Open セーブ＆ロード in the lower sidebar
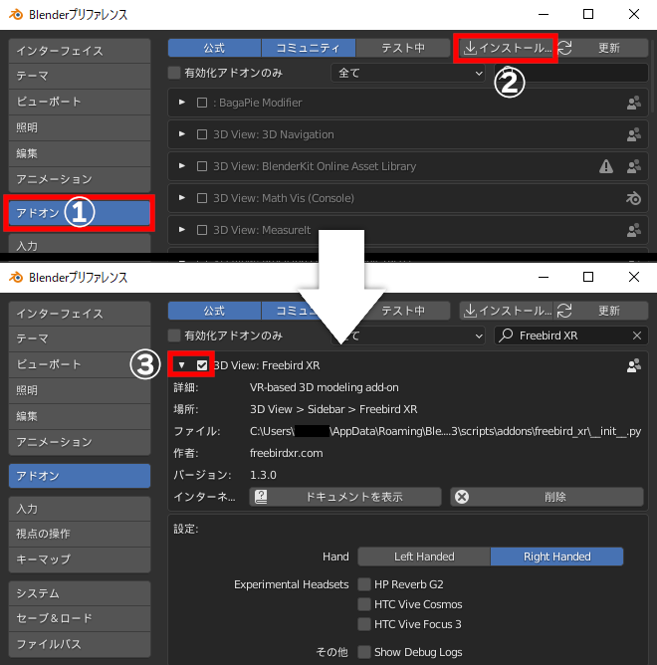 pyautogui.click(x=80, y=619)
